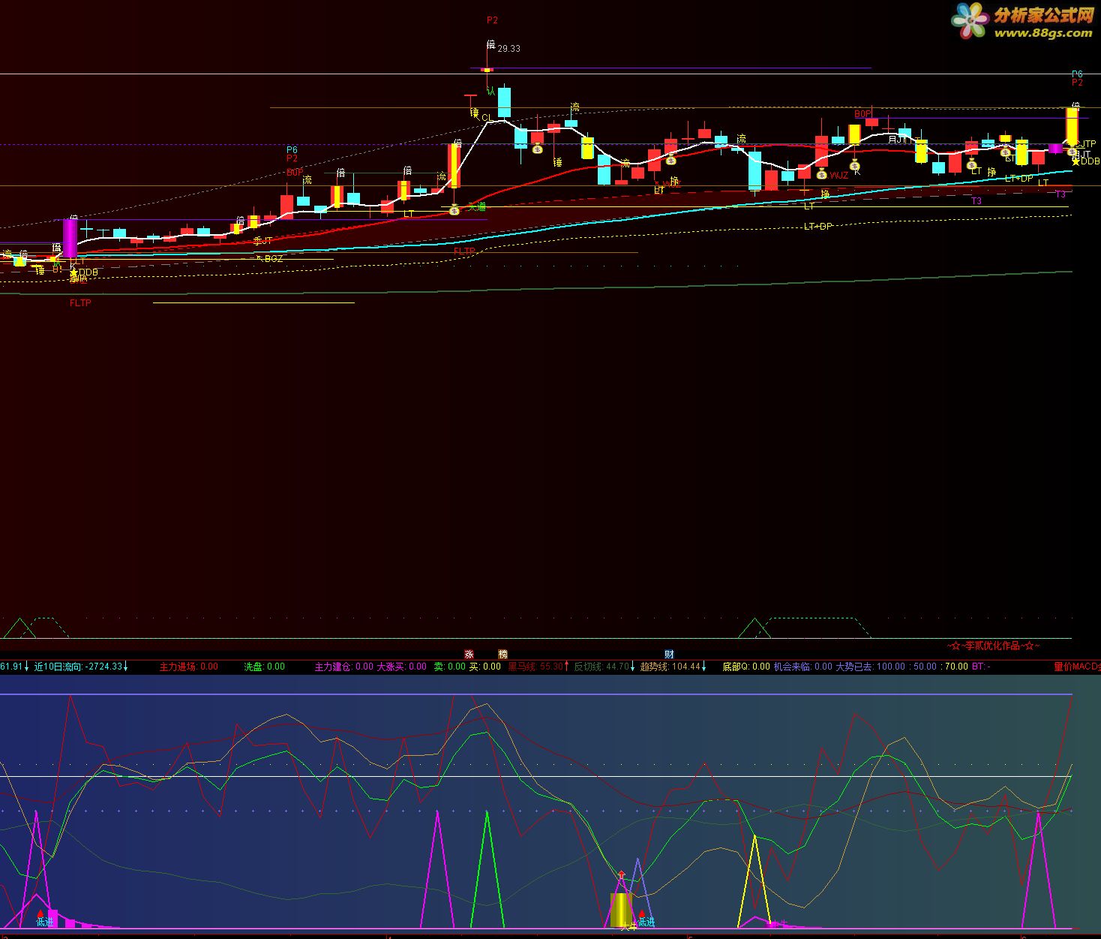Click the 大势已去 100.00 indicator label

point(870,667)
